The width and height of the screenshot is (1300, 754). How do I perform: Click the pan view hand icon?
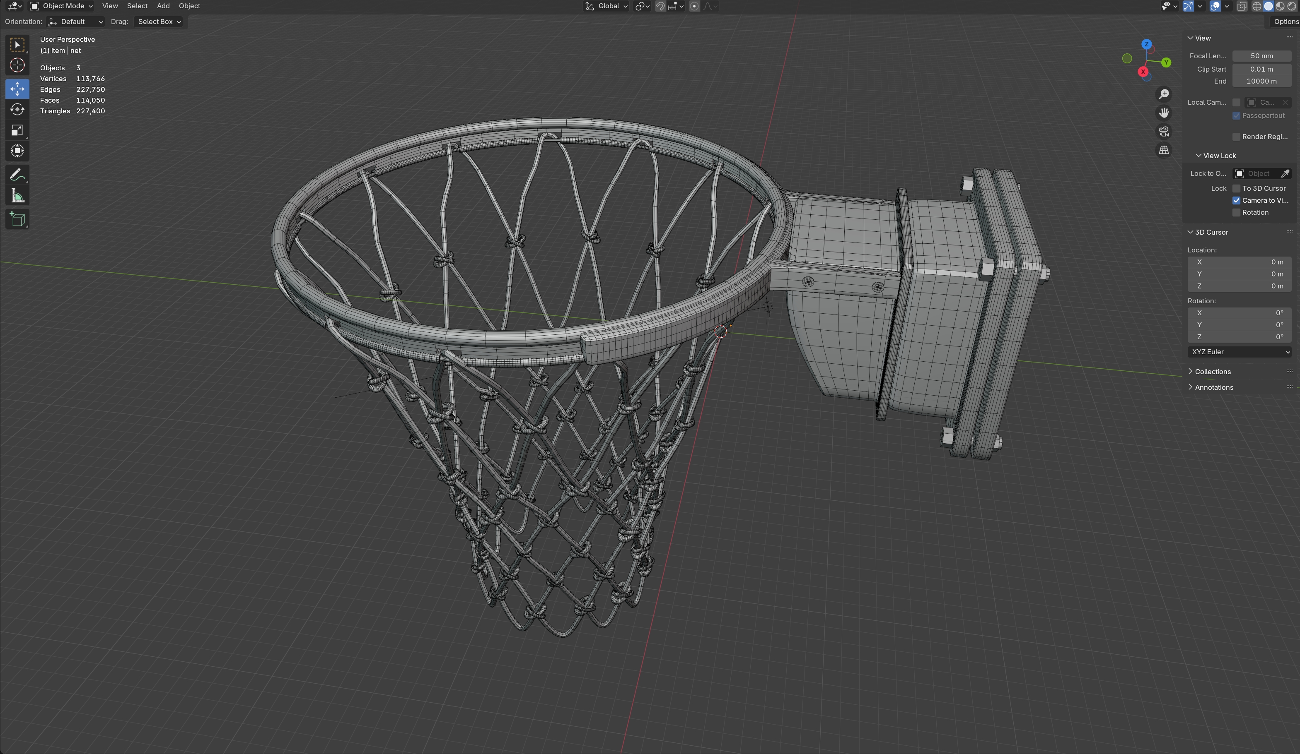coord(1164,113)
